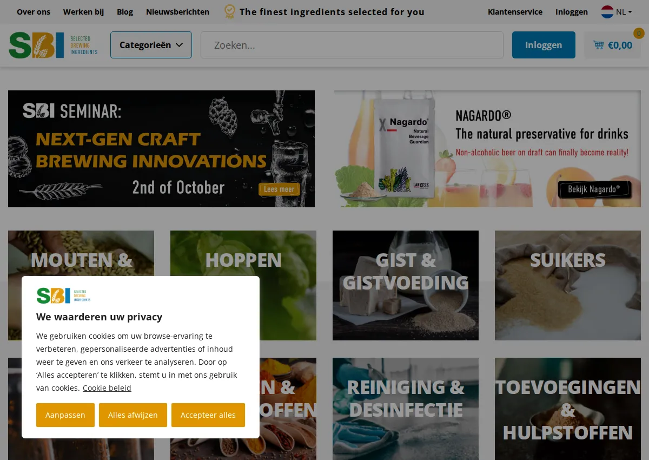This screenshot has width=649, height=460.
Task: Expand the Categorieën dropdown
Action: click(x=151, y=45)
